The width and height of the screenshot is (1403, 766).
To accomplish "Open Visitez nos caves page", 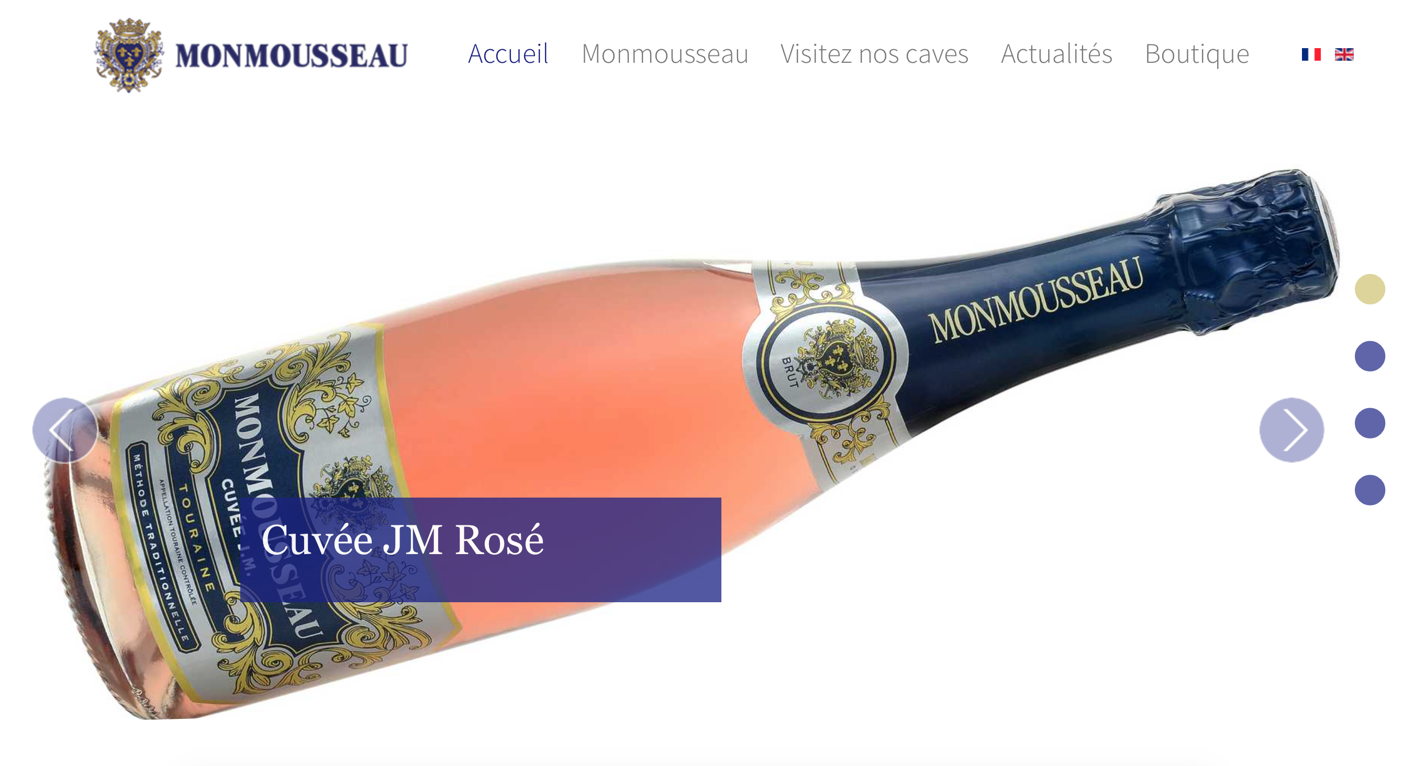I will click(x=874, y=54).
